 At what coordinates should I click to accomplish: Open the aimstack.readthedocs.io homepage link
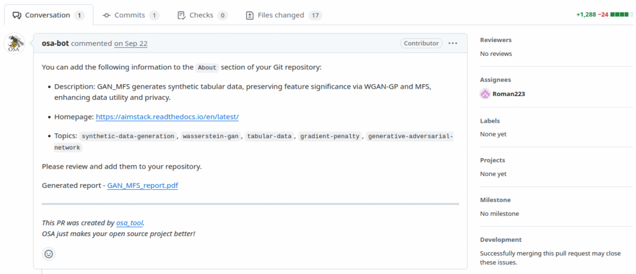[167, 117]
